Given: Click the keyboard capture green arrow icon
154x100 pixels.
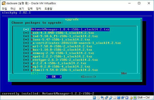Looking at the screenshot, I should [x=135, y=97].
